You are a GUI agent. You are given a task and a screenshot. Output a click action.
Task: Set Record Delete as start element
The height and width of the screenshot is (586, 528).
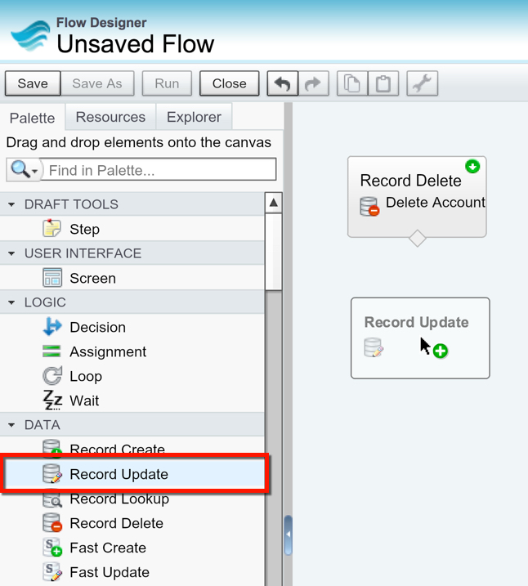(472, 167)
